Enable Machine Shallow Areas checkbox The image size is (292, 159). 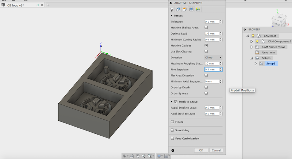[206, 27]
